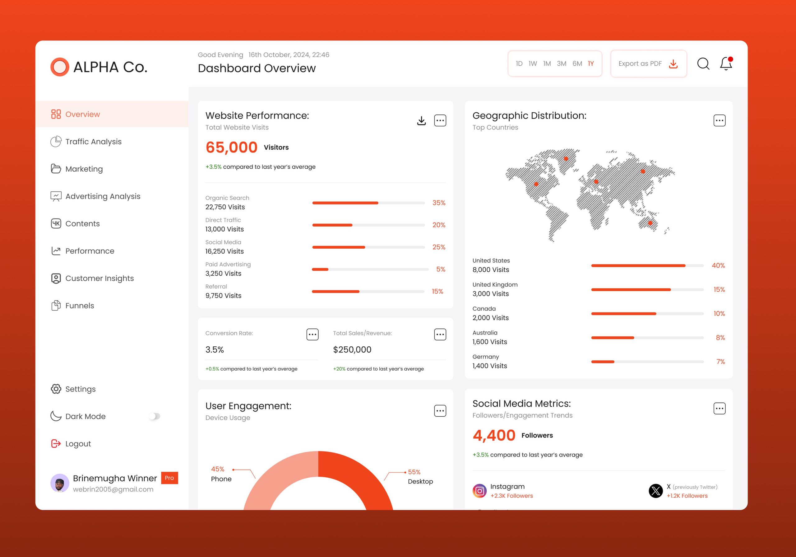Viewport: 796px width, 557px height.
Task: Open Conversion Rate options menu
Action: pos(312,334)
